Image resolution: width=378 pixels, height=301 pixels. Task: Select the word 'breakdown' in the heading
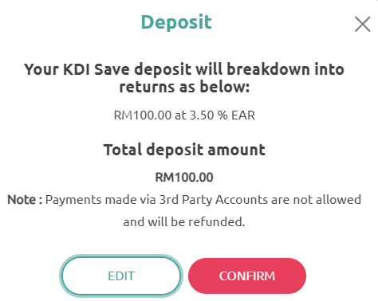(268, 69)
